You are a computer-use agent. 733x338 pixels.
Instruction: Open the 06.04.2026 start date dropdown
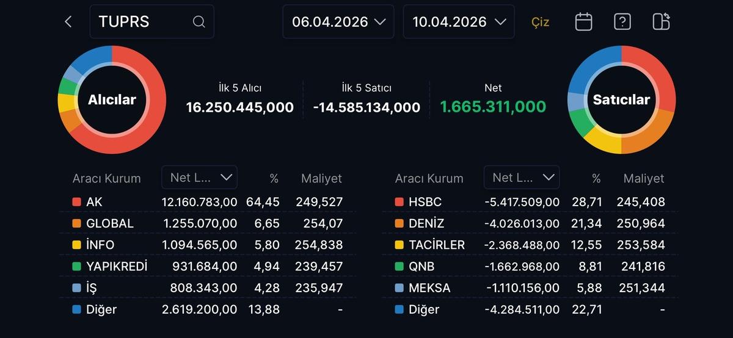coord(338,22)
